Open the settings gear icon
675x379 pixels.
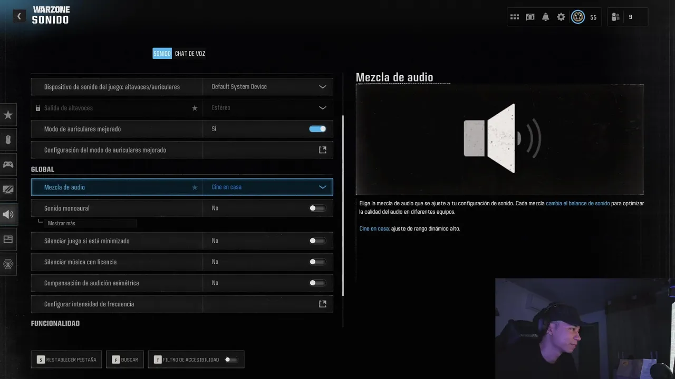coord(561,17)
